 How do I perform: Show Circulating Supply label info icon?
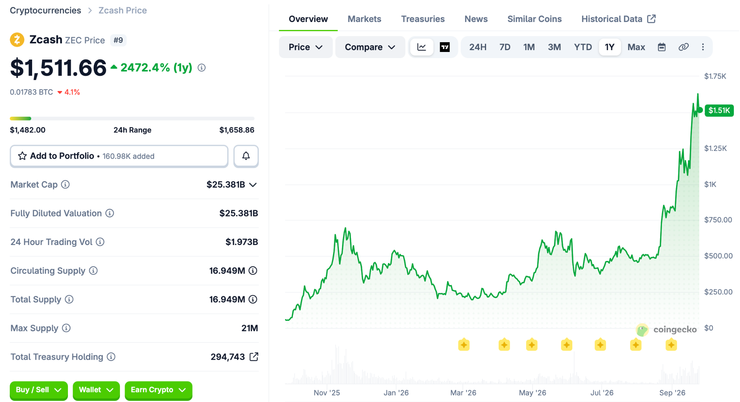93,271
